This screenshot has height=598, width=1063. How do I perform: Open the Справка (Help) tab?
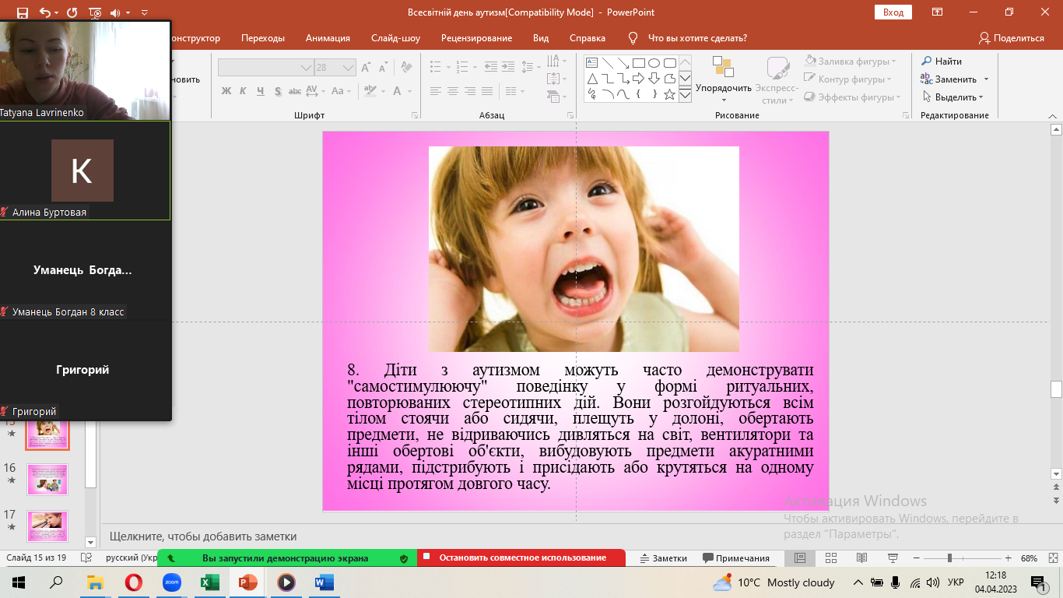(588, 38)
